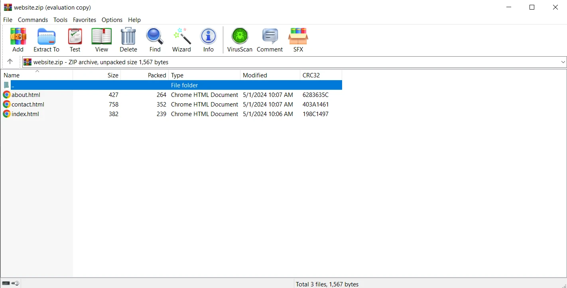This screenshot has width=567, height=288.
Task: Click the View file toolbar icon
Action: click(101, 40)
